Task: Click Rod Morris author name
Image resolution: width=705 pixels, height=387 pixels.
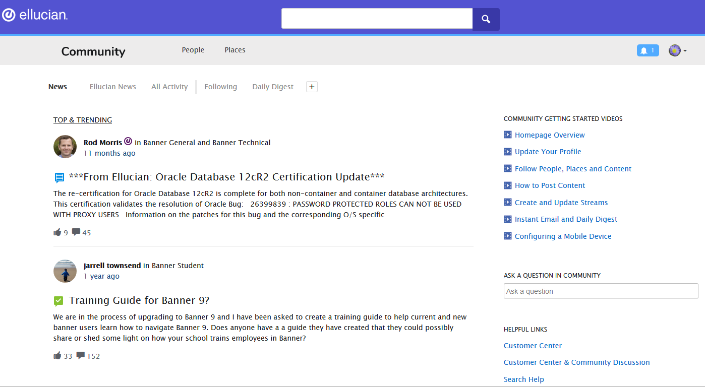Action: [x=103, y=143]
